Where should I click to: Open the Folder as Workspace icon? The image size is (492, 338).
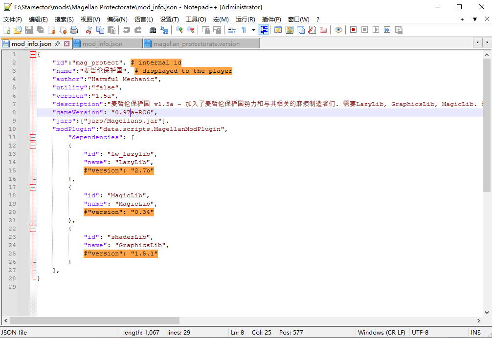click(323, 30)
